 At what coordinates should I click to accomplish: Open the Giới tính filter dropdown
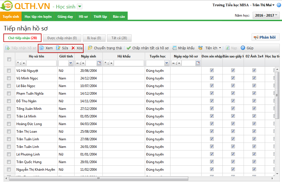point(71,63)
